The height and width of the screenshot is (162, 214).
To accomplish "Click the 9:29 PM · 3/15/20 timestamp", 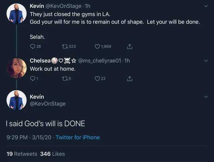I will 29,137.
